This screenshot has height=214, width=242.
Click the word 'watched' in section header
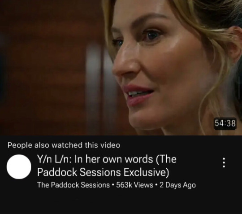[67, 145]
